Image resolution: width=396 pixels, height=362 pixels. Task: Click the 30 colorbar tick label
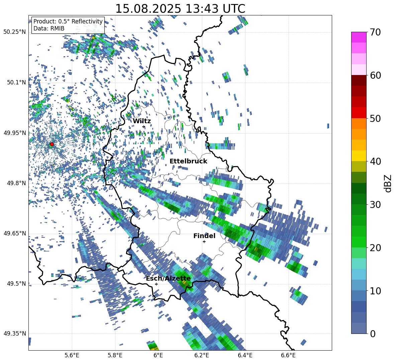[376, 205]
